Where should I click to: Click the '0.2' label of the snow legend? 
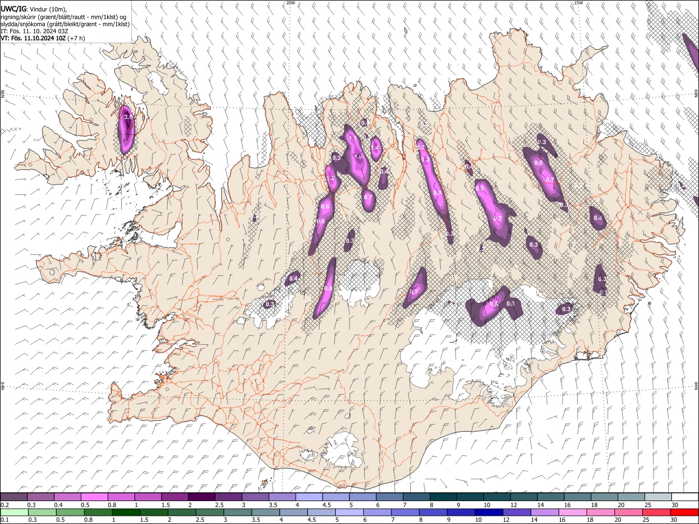coord(4,504)
